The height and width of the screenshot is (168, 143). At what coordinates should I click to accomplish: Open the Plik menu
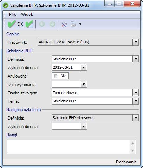coord(12,14)
